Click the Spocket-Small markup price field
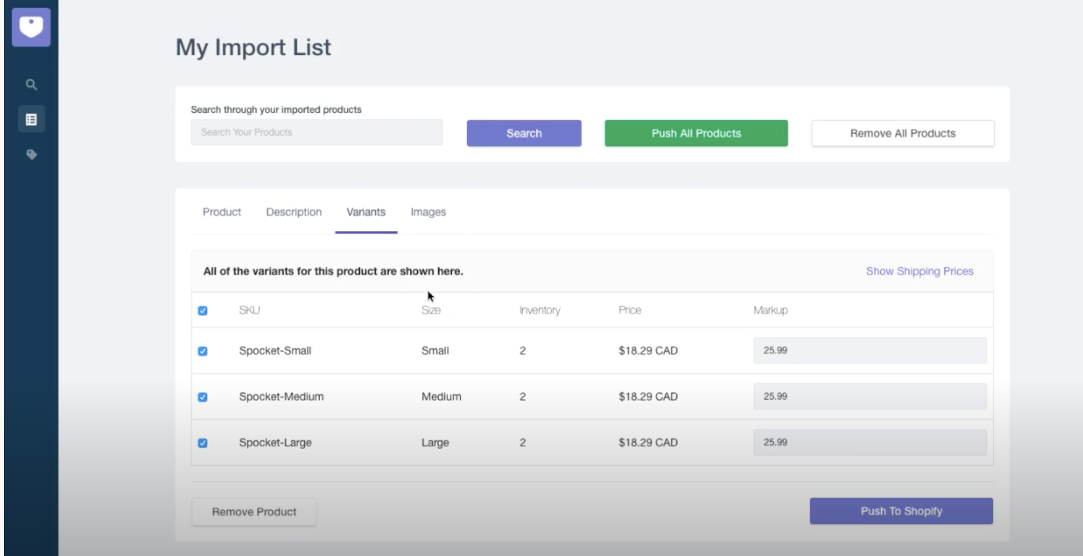Viewport: 1083px width, 556px height. point(869,351)
